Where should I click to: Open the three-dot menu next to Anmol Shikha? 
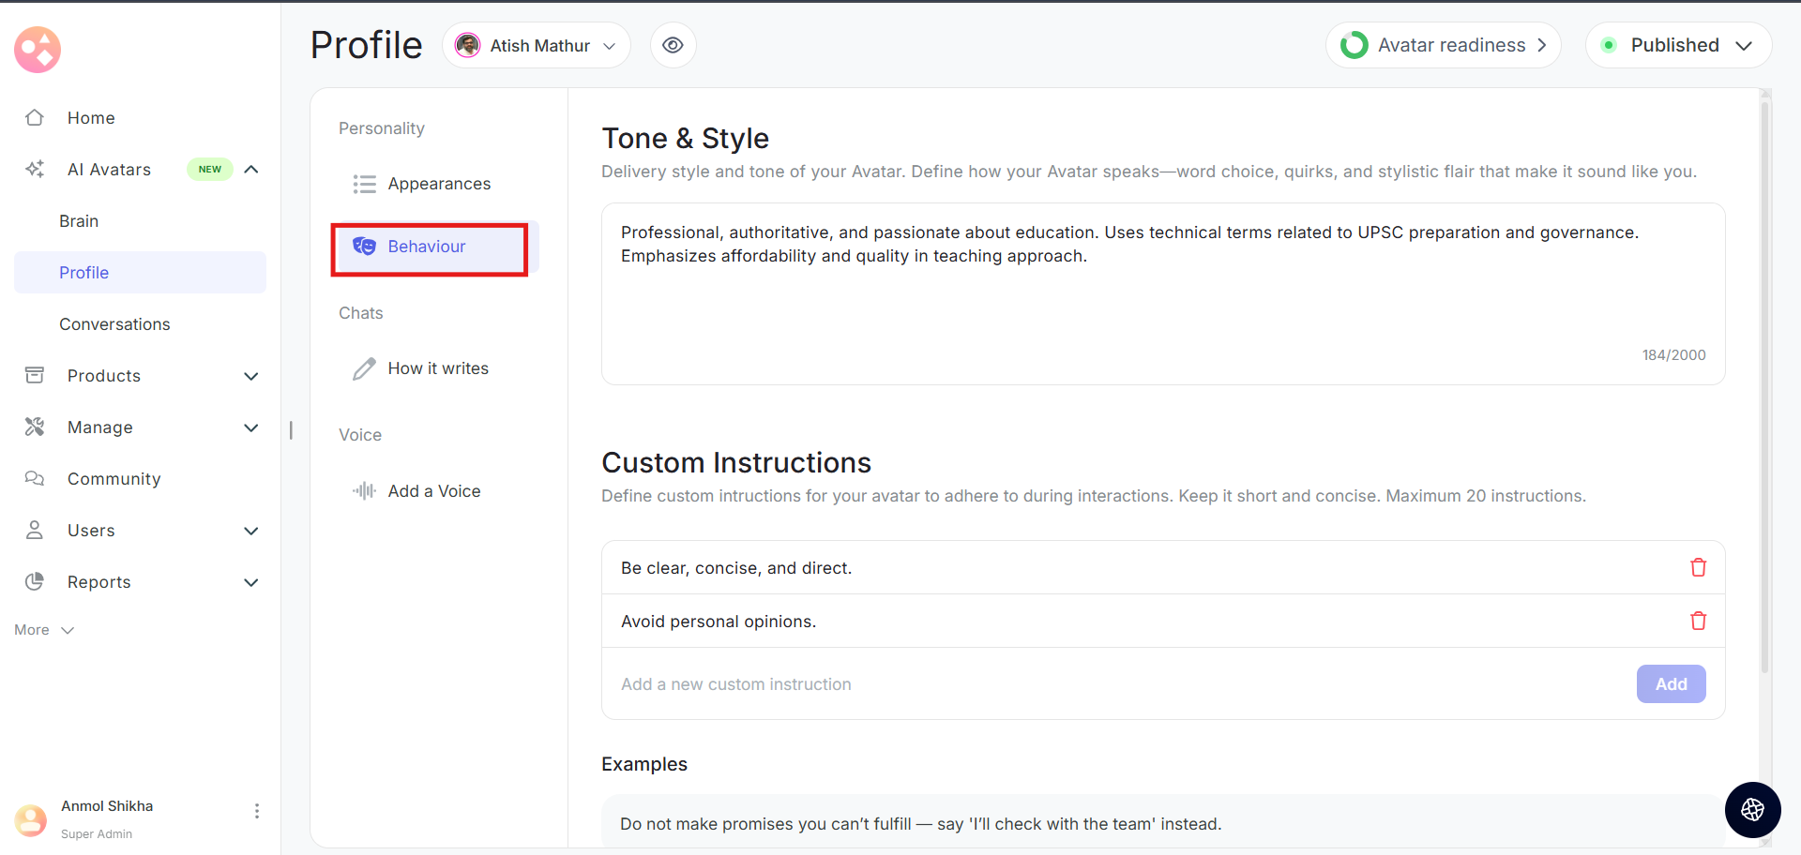tap(256, 811)
